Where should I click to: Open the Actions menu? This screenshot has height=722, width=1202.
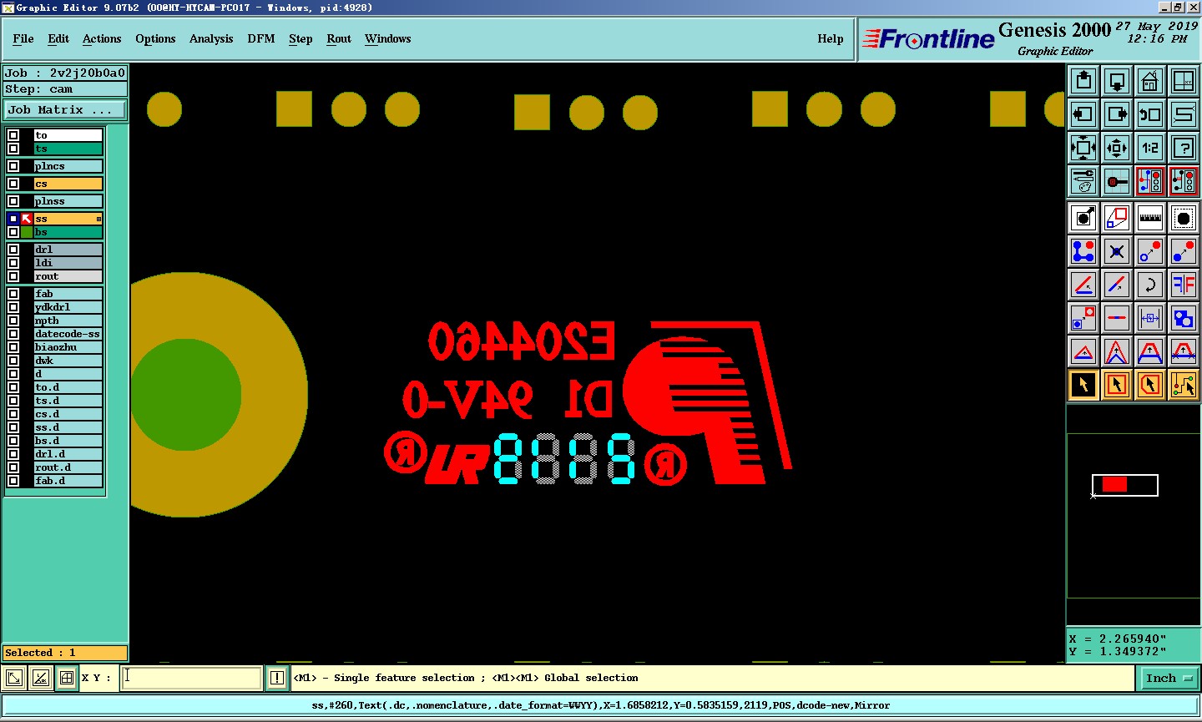[x=102, y=39]
